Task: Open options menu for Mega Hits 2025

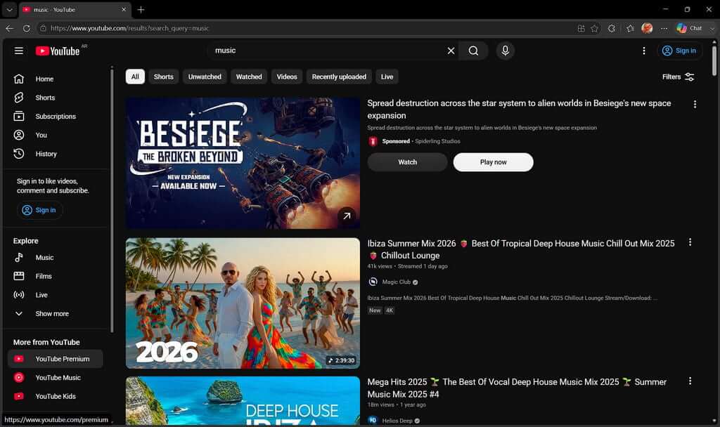Action: click(690, 381)
